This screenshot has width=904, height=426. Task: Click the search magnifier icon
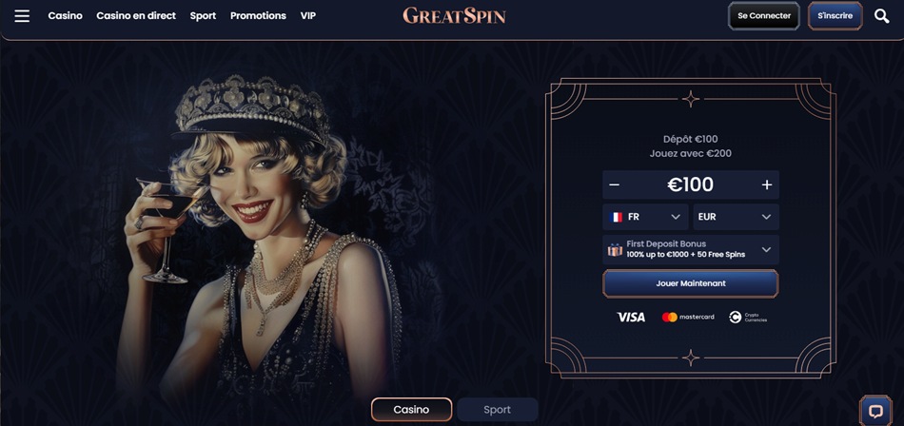coord(881,16)
